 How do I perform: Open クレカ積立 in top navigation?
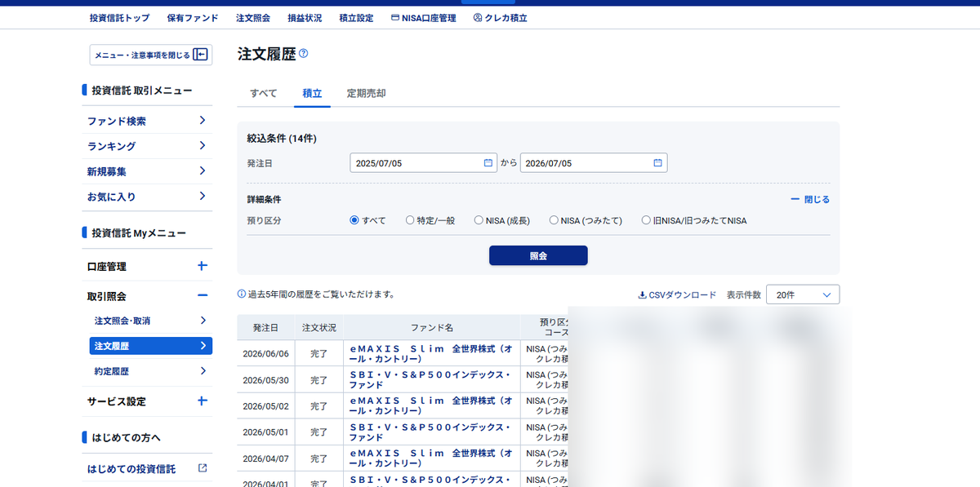500,18
